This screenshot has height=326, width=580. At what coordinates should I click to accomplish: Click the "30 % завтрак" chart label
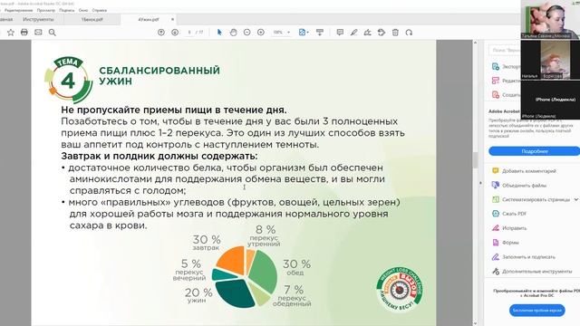pyautogui.click(x=207, y=243)
